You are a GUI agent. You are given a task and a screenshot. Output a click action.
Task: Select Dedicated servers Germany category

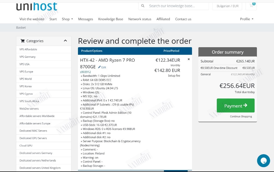pos(44,153)
